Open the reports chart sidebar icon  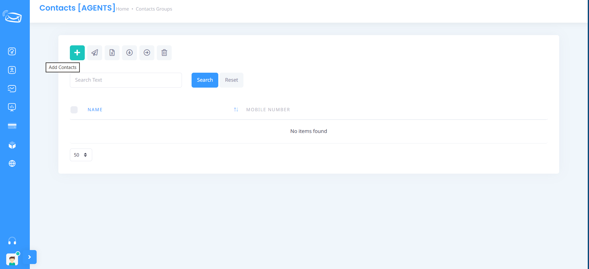point(12,107)
